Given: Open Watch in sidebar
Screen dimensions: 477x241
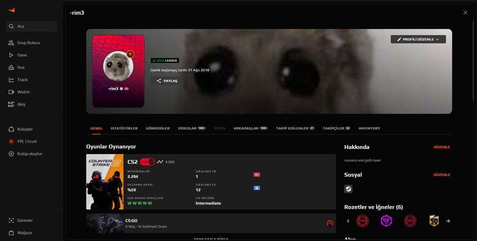Looking at the screenshot, I should 19,92.
